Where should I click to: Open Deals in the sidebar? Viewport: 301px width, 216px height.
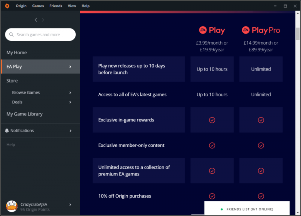coord(17,102)
